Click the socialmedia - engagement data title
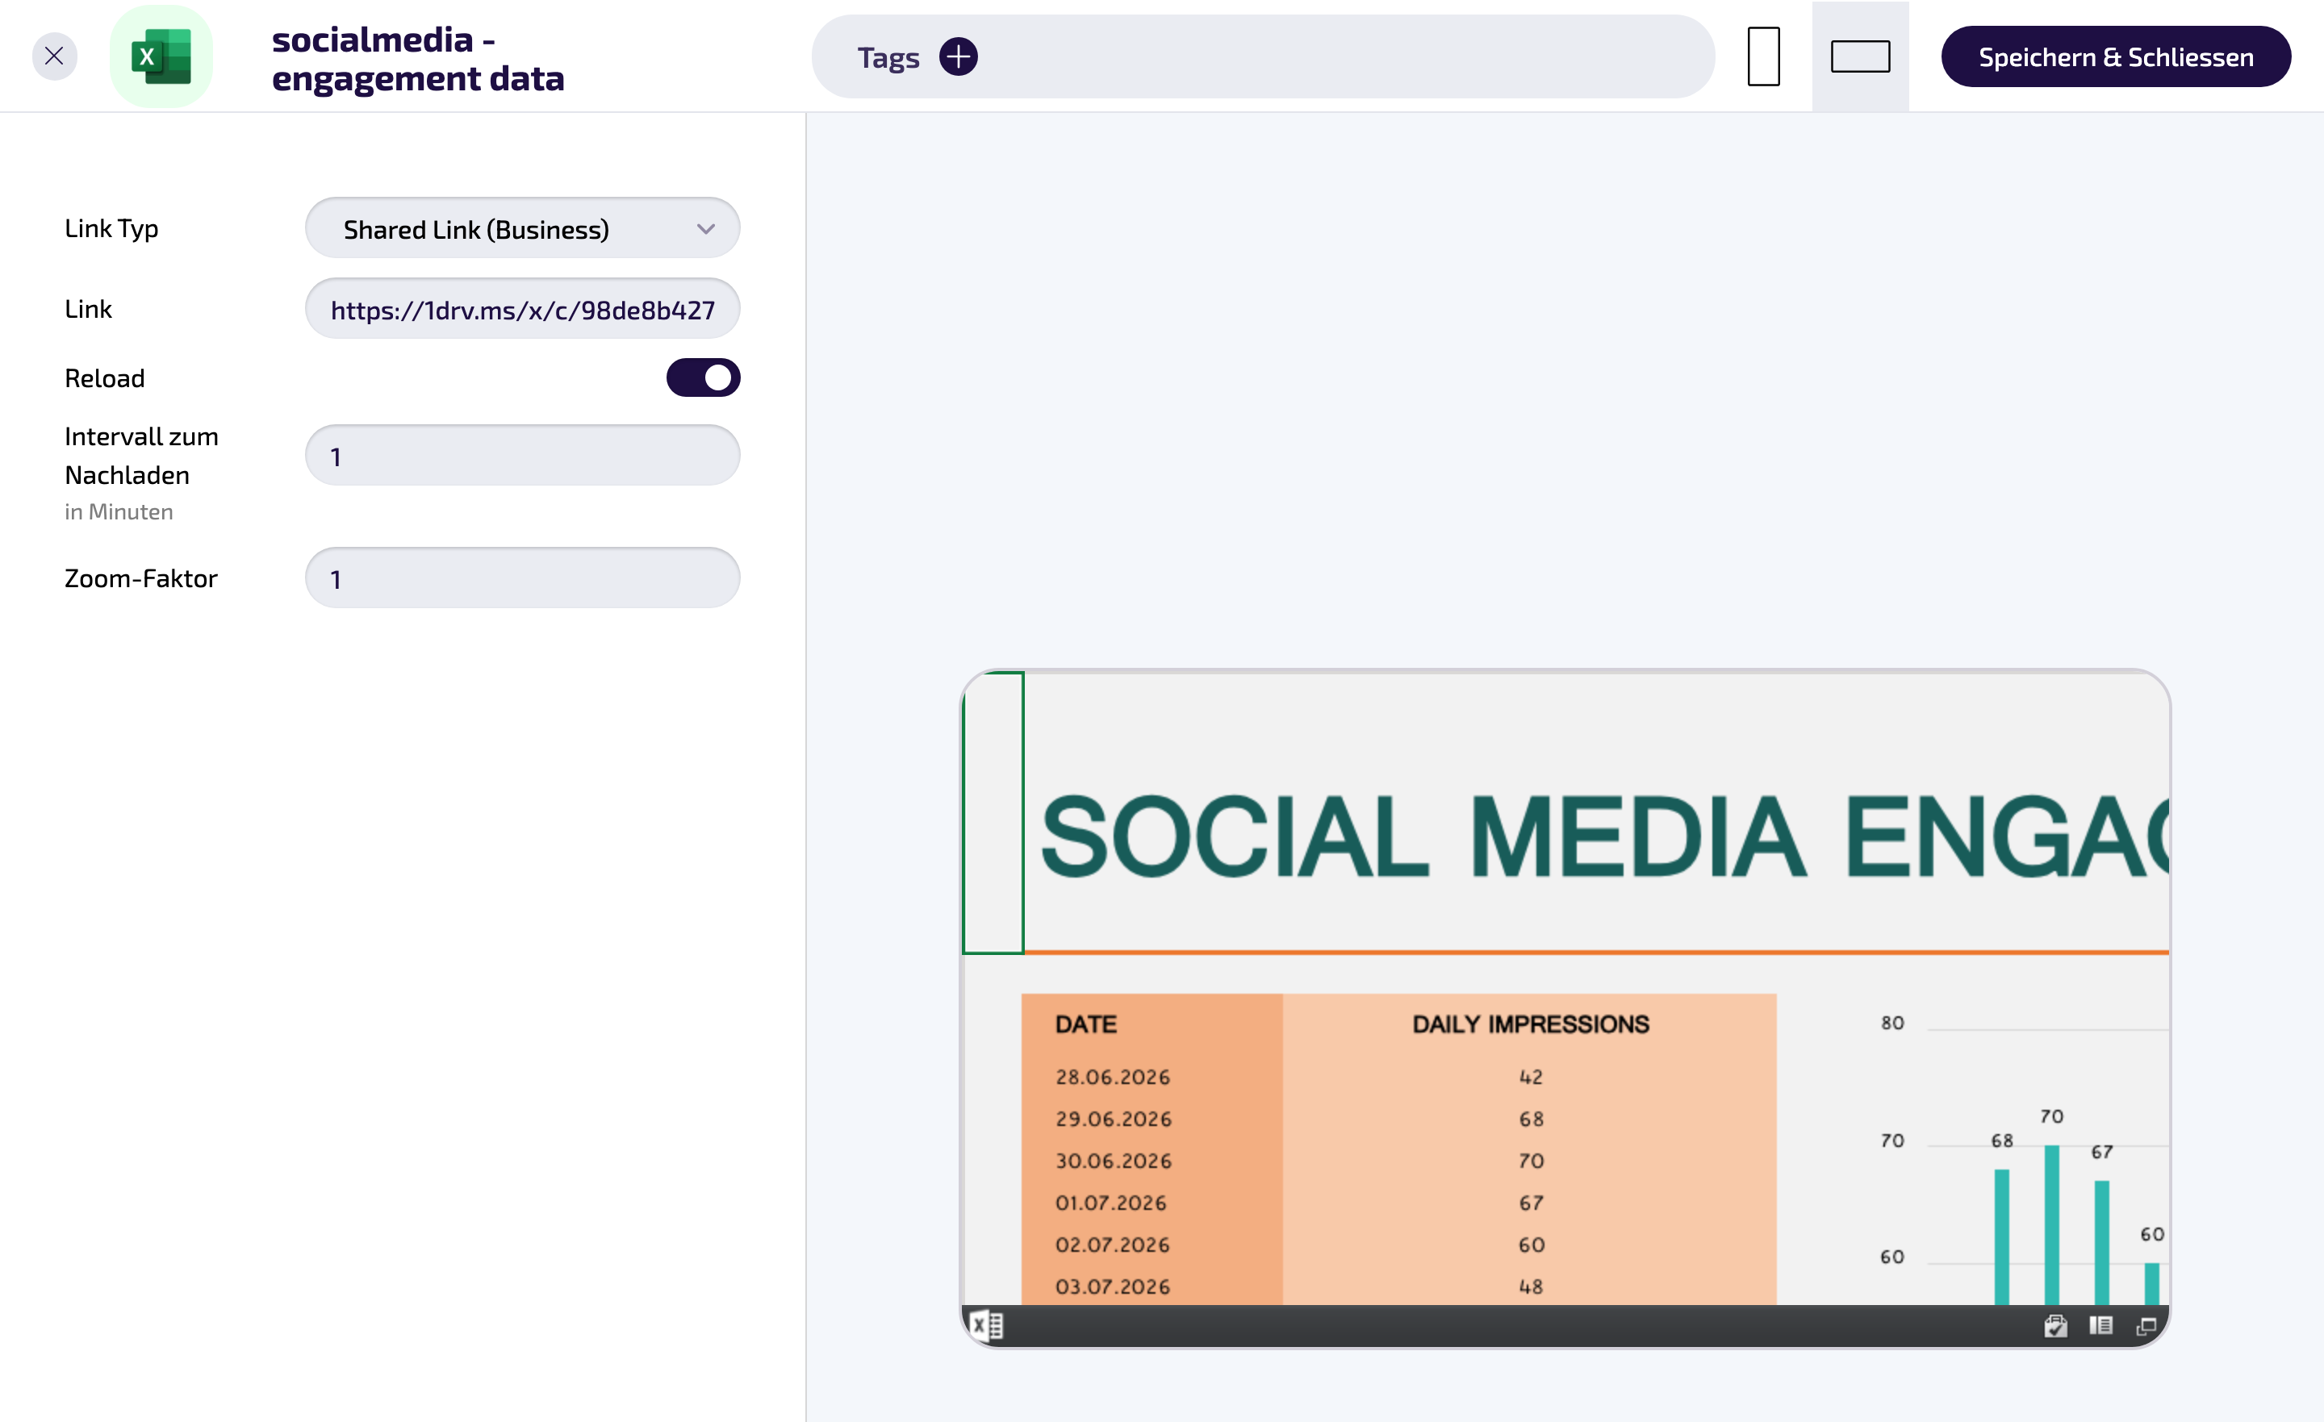The width and height of the screenshot is (2324, 1422). [418, 58]
